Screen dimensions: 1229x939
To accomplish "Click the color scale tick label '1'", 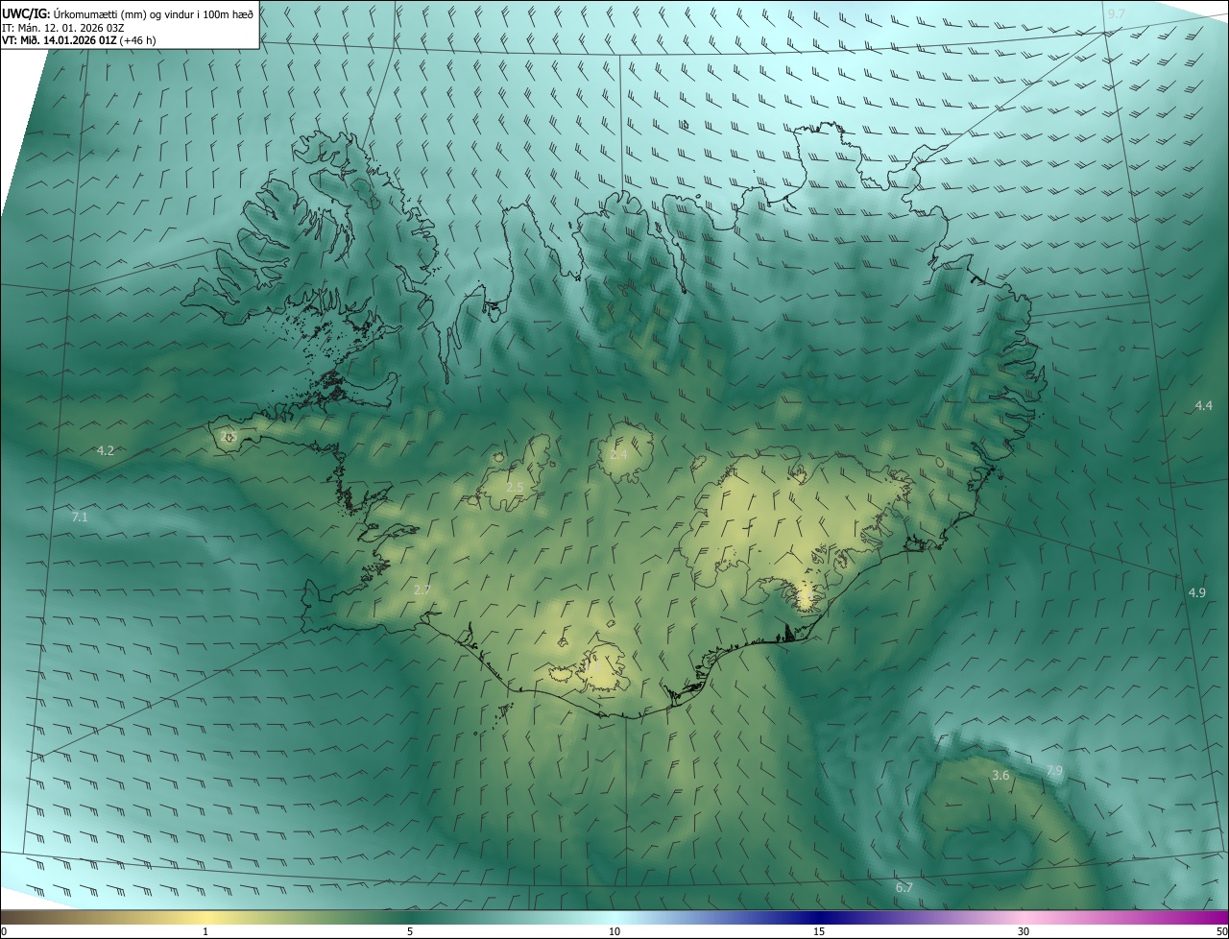I will pyautogui.click(x=205, y=931).
